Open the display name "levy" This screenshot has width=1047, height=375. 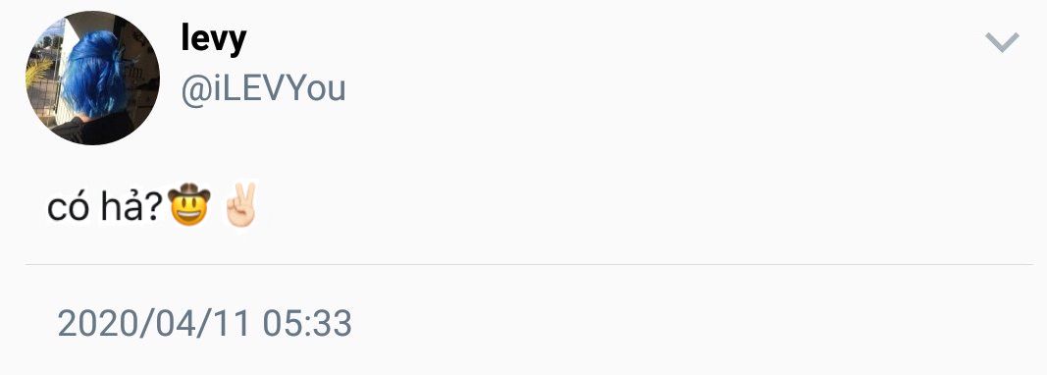click(x=214, y=38)
